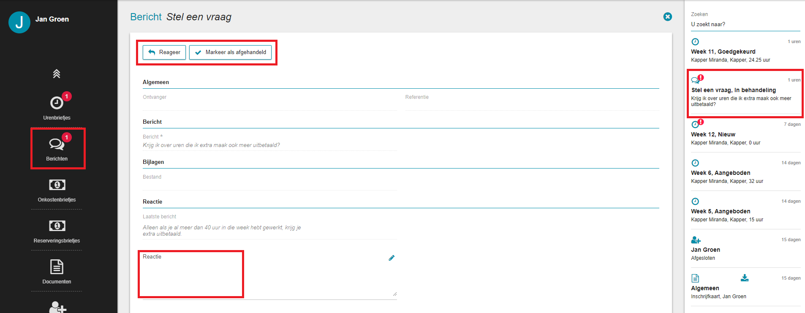Click the clock icon of Week 6 item
Viewport: 805px width, 313px height.
(x=695, y=163)
